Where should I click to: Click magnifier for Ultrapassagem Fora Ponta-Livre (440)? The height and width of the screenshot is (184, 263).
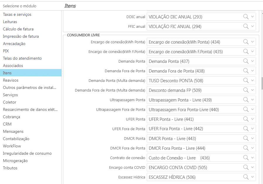coord(246,109)
